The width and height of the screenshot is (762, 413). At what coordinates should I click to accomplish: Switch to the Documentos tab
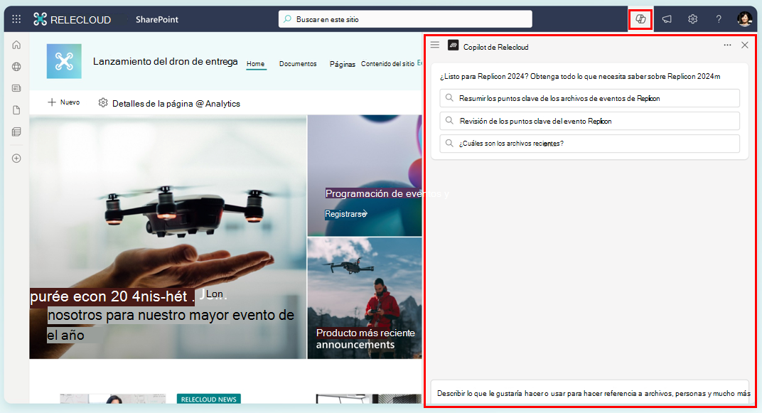tap(298, 63)
